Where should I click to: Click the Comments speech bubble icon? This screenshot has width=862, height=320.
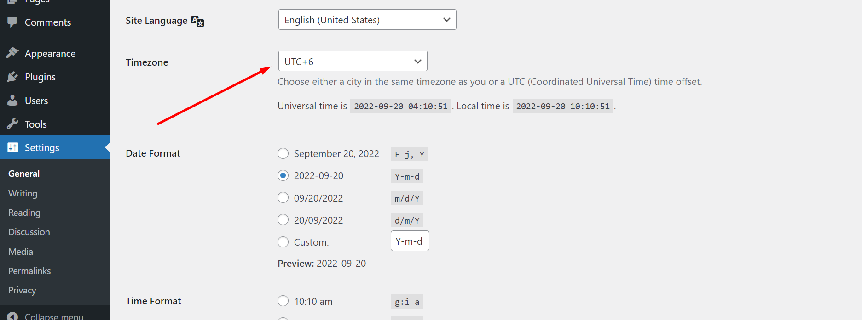point(12,22)
